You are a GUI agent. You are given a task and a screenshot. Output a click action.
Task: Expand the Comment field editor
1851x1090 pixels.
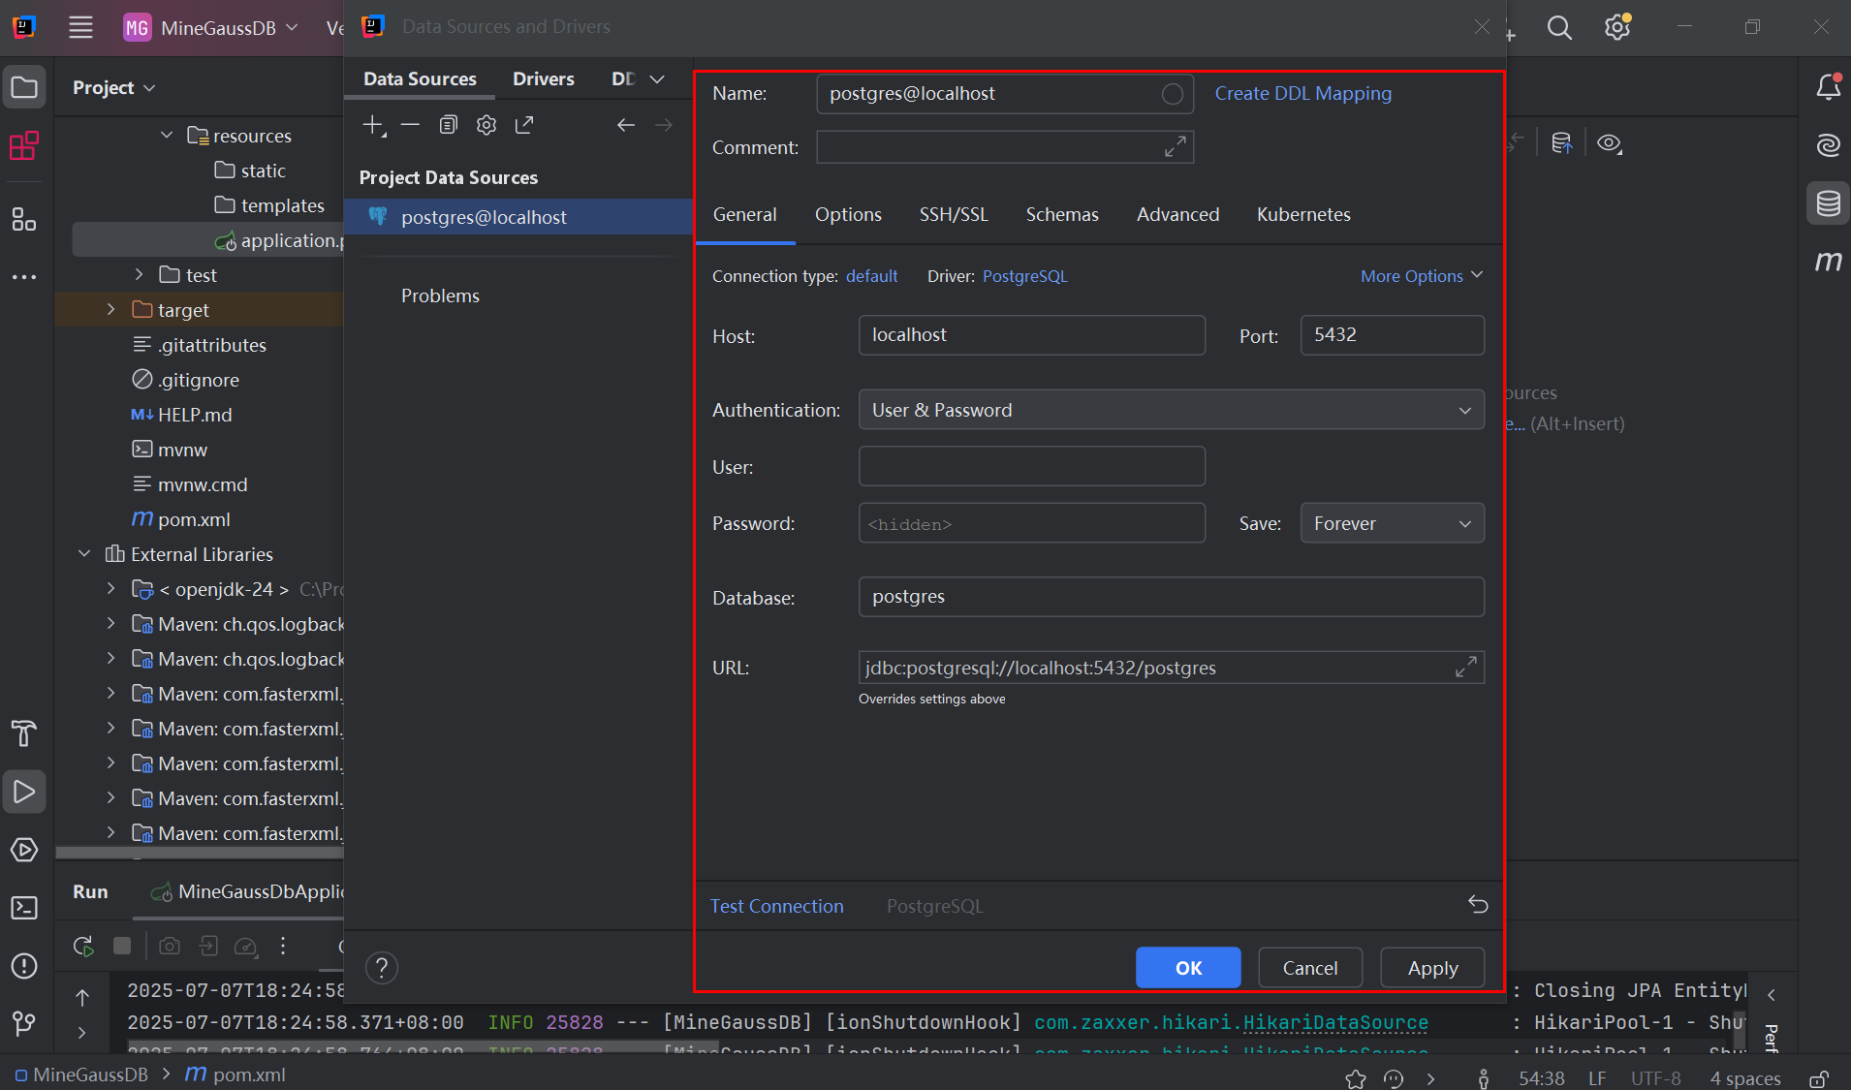tap(1175, 147)
